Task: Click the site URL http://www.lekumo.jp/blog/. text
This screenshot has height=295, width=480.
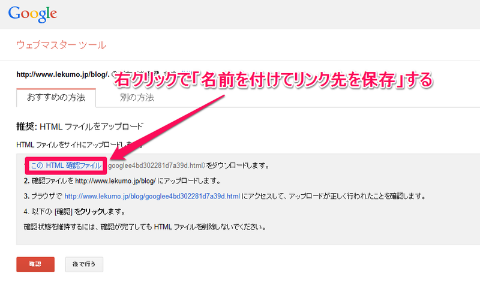Action: coord(63,74)
